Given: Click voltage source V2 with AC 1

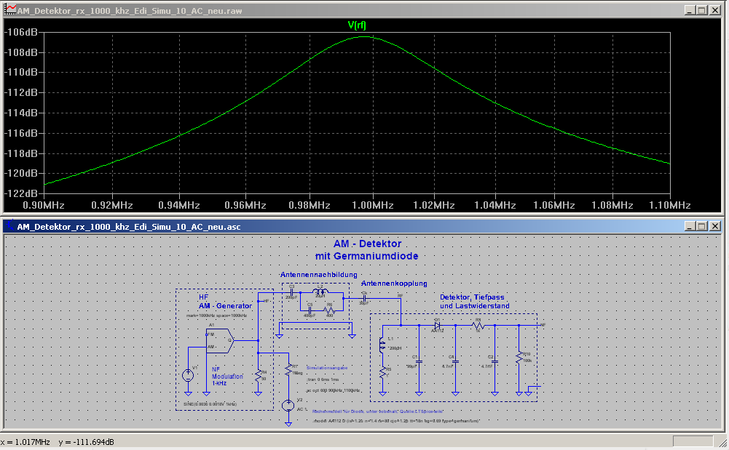Looking at the screenshot, I should pos(288,406).
